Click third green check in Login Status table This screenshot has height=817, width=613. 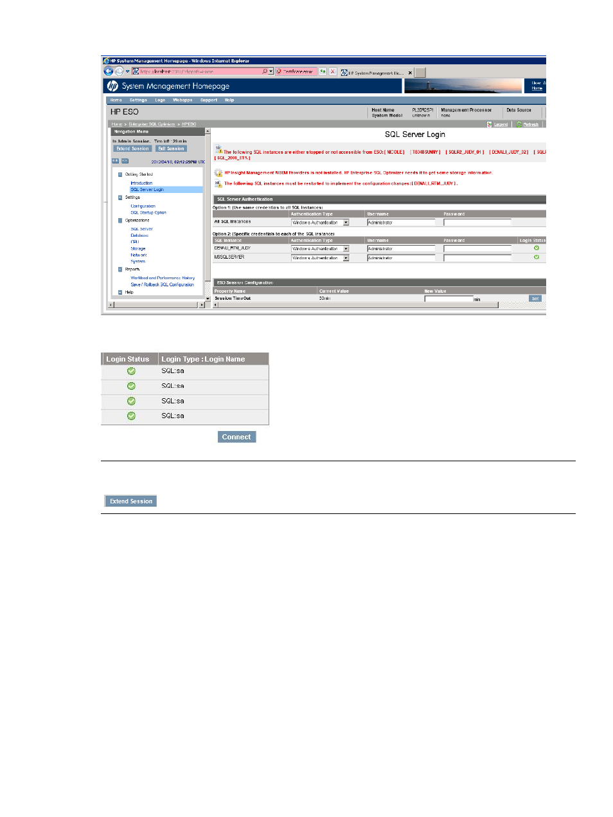pyautogui.click(x=131, y=401)
